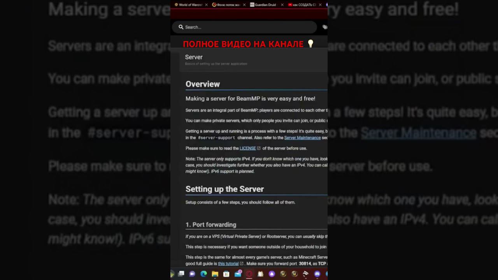Screen dimensions: 498x280
Task: Open Task View on the taskbar
Action: (181, 274)
